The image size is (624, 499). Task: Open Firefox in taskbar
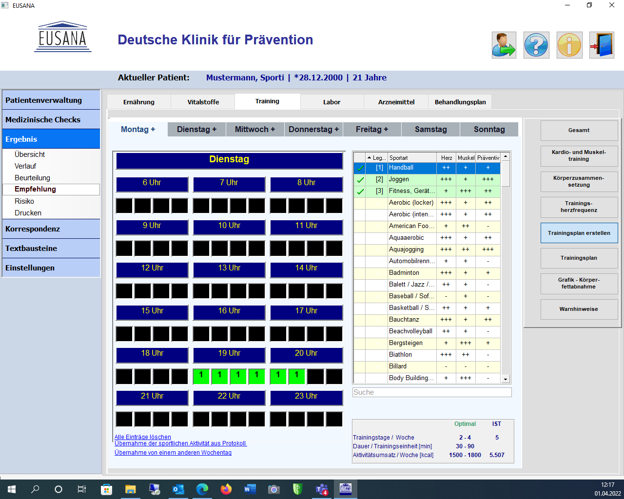click(x=226, y=489)
